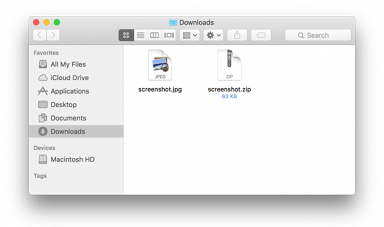Click in the Search field
This screenshot has height=227, width=384.
pyautogui.click(x=318, y=35)
